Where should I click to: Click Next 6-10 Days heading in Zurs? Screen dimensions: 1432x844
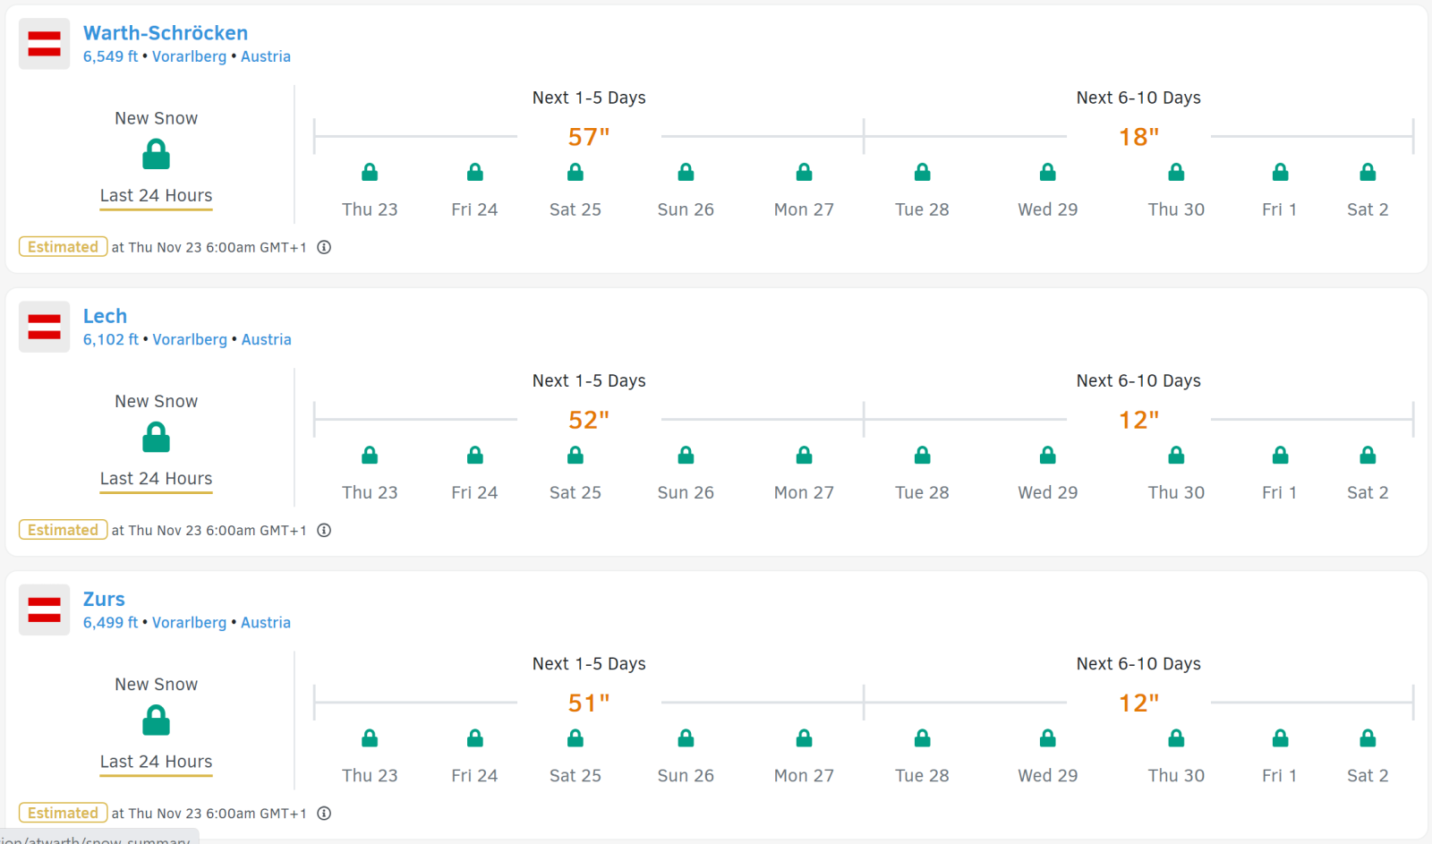1138,663
